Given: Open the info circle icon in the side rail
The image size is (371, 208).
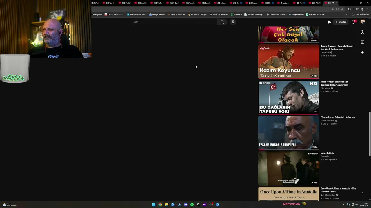Looking at the screenshot, I should click(362, 32).
